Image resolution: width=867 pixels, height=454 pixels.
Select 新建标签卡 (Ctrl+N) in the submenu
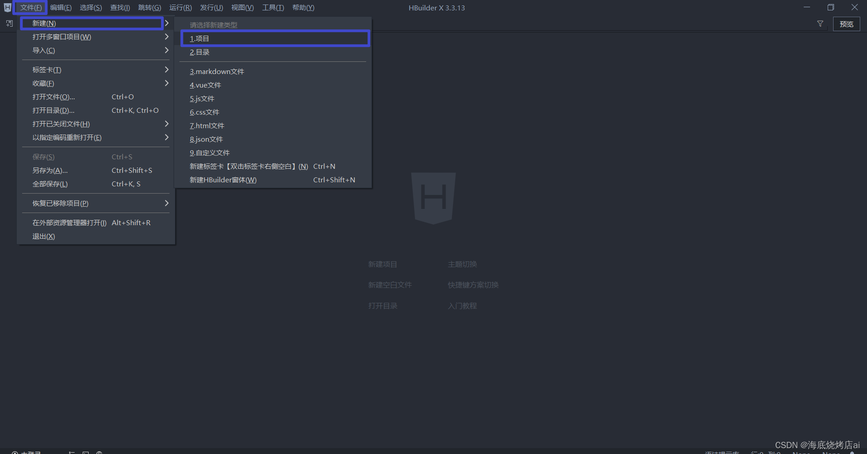(273, 166)
